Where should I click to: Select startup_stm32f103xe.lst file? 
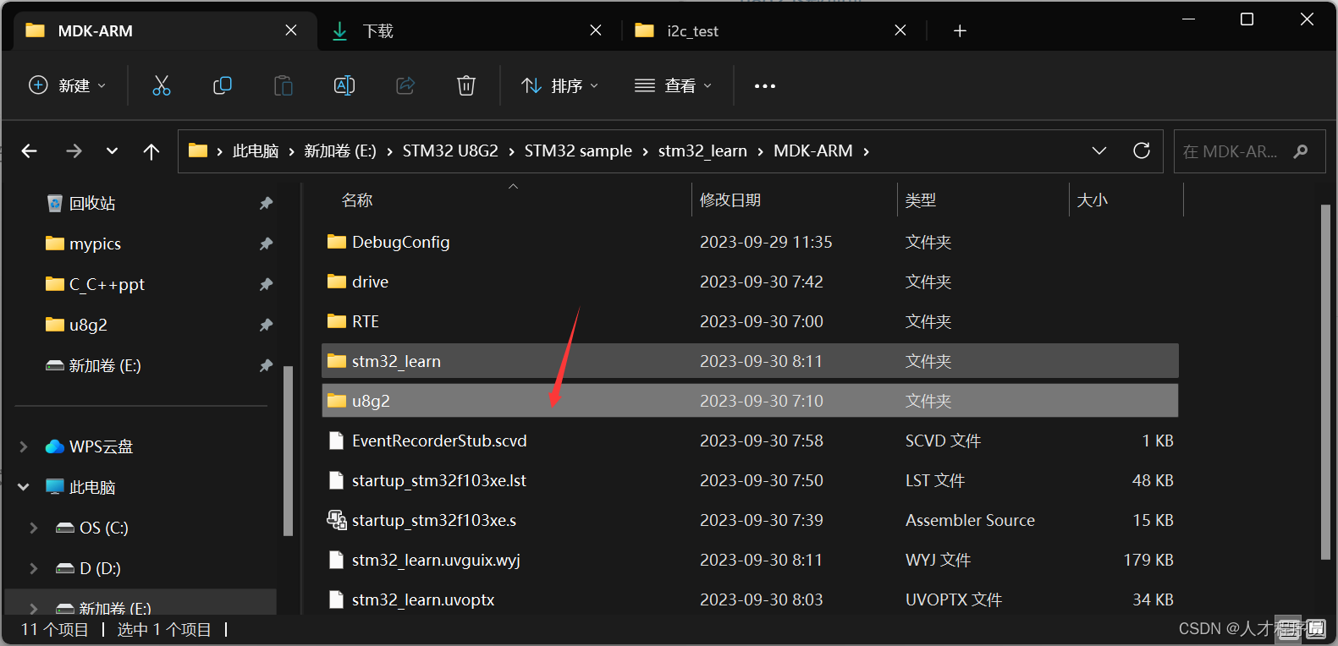[x=750, y=480]
